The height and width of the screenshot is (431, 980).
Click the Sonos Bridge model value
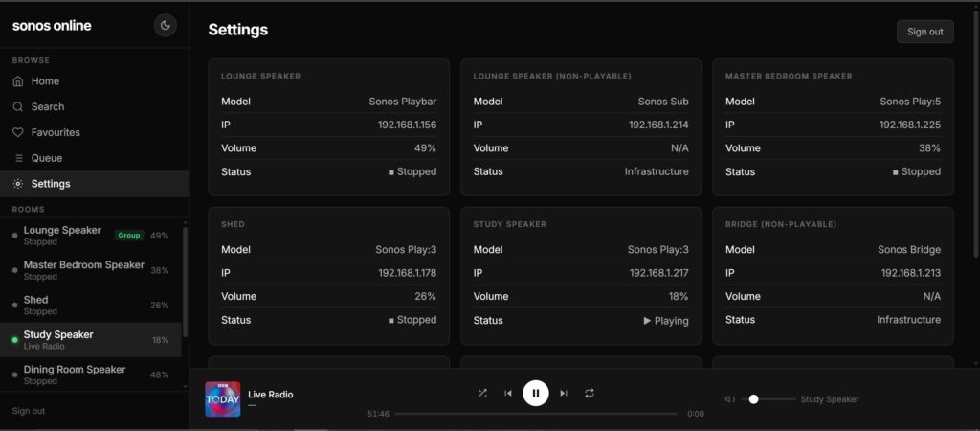(x=909, y=250)
